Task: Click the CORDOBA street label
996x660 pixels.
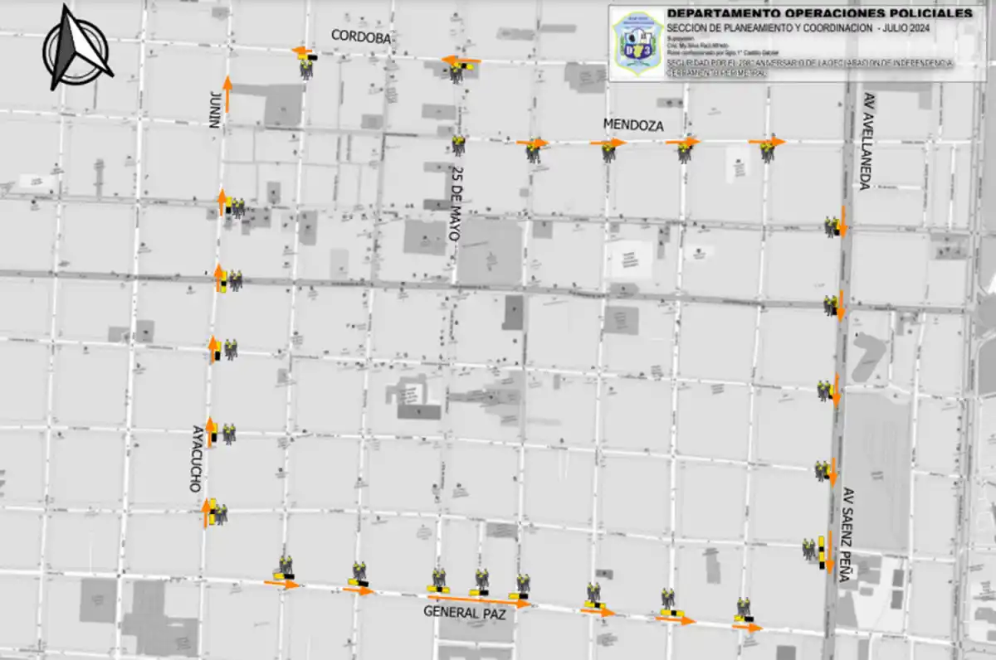Action: [x=360, y=36]
